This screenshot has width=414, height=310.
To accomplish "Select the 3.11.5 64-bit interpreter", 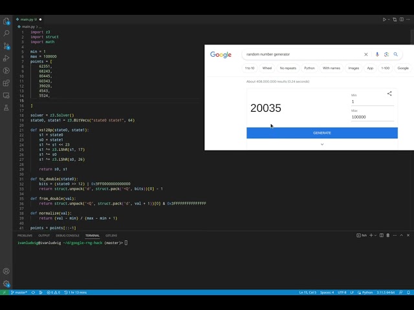I will [x=386, y=293].
